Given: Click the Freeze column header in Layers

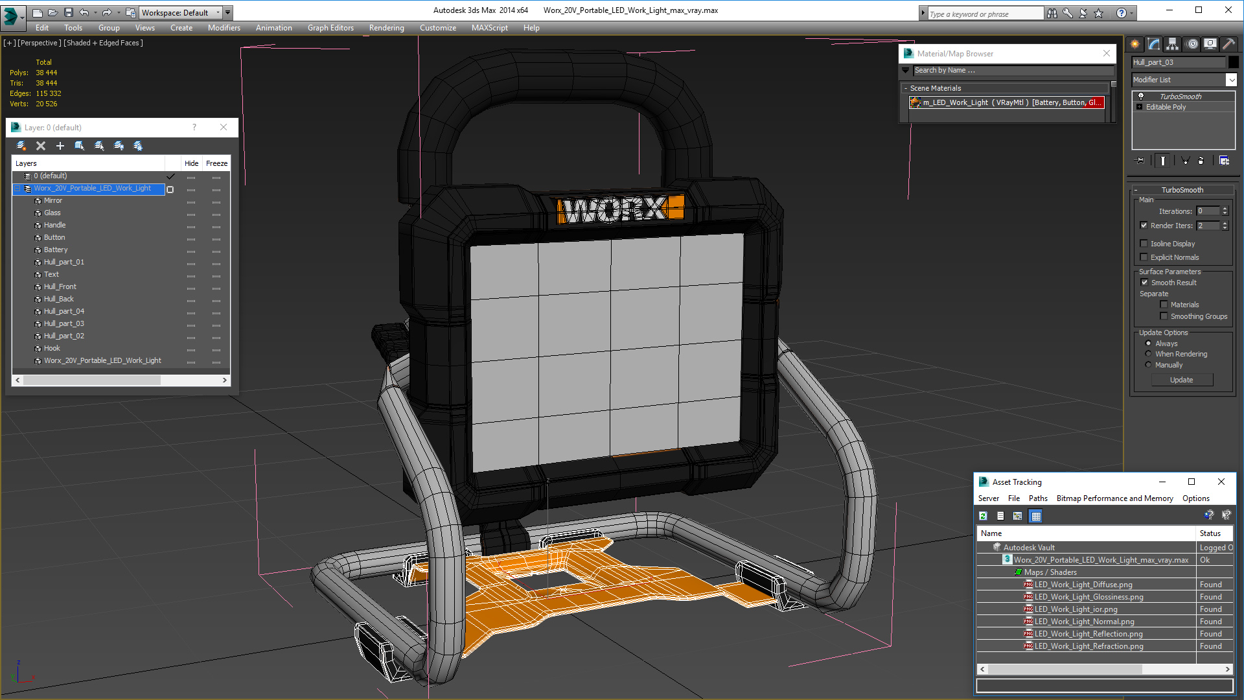Looking at the screenshot, I should coord(216,163).
